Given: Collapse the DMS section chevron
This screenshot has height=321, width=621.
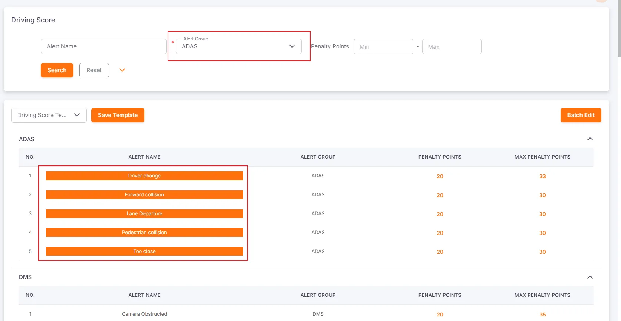Looking at the screenshot, I should click(590, 277).
